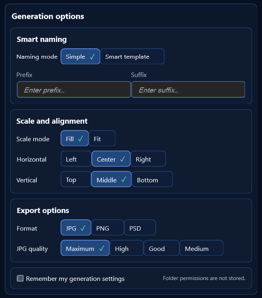Switch naming mode to Smart template
Image resolution: width=262 pixels, height=298 pixels.
pyautogui.click(x=133, y=56)
